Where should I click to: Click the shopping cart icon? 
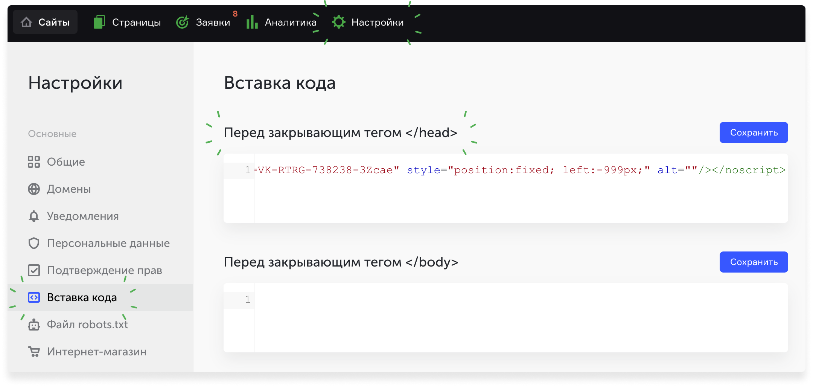34,352
